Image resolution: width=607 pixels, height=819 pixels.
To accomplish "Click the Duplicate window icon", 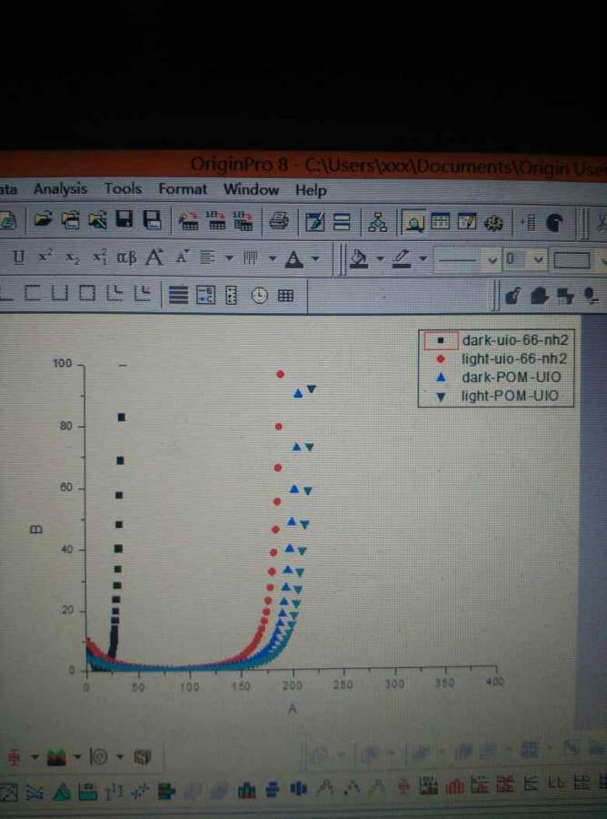I will pos(342,223).
